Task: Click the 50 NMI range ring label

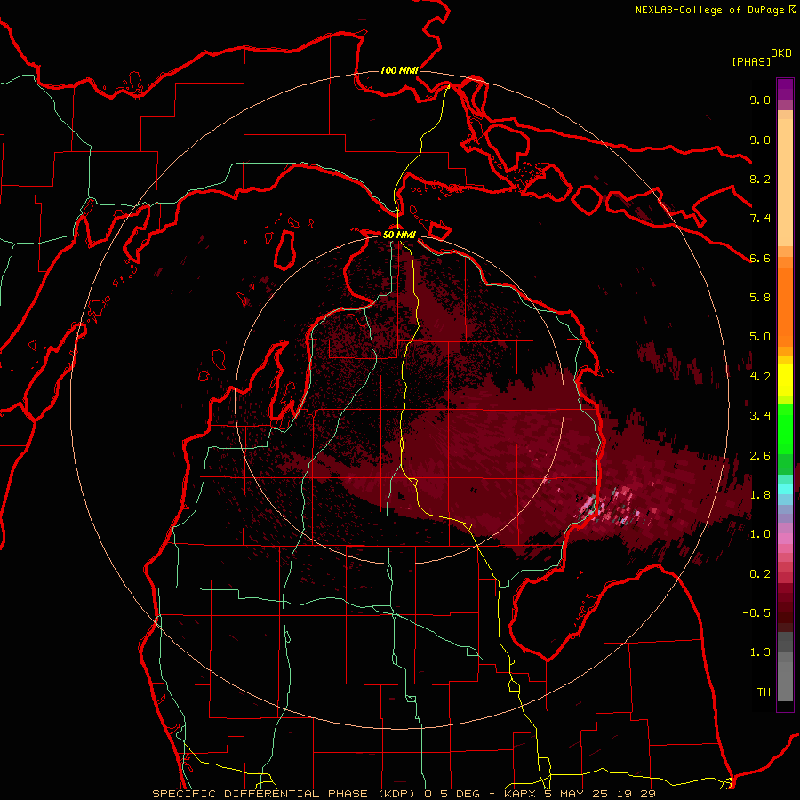Action: (399, 235)
